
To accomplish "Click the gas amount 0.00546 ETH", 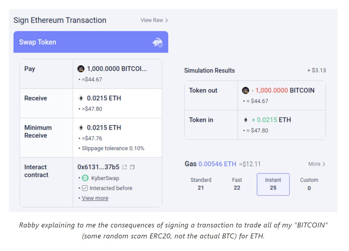I will point(217,164).
